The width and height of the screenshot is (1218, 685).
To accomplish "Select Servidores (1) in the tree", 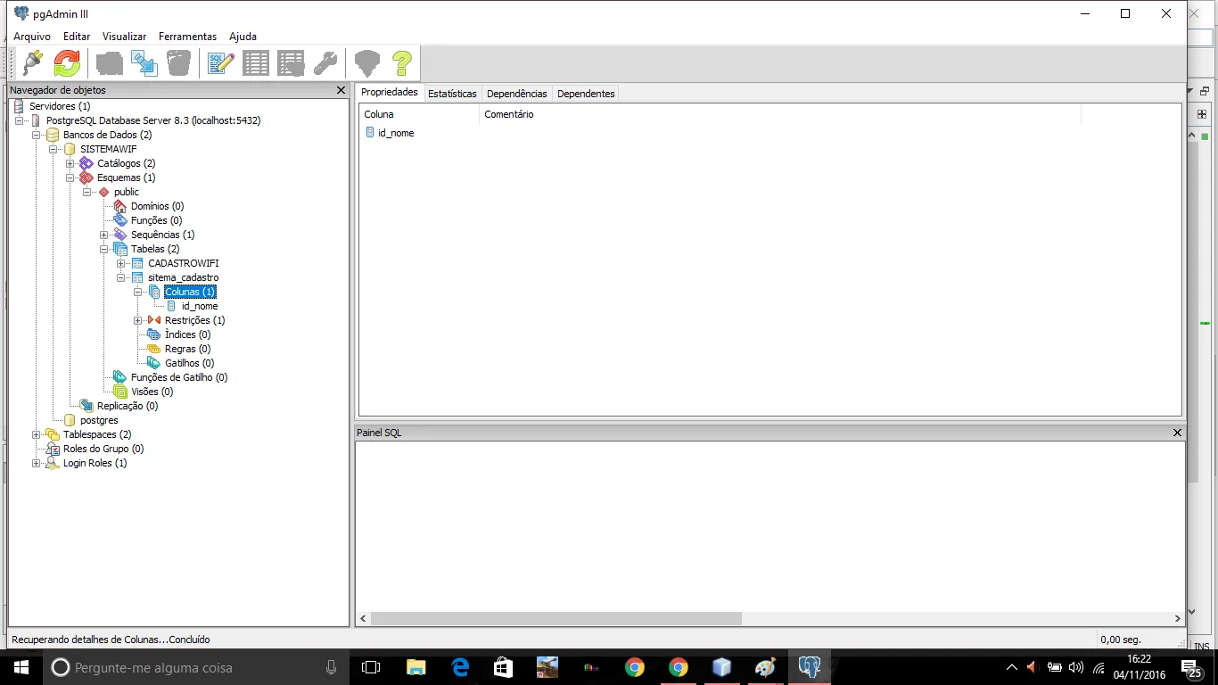I will [60, 106].
